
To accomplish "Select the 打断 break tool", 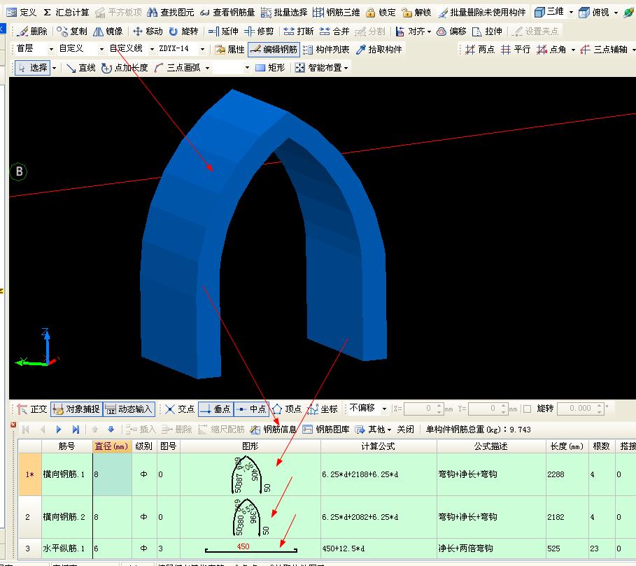I will pyautogui.click(x=299, y=31).
